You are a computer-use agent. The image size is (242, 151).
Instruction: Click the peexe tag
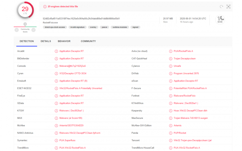click(104, 27)
